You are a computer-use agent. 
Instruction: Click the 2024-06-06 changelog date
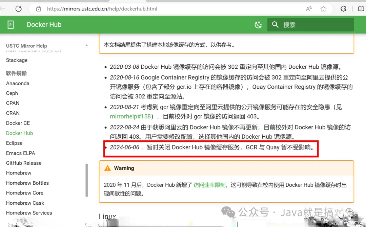coord(124,147)
